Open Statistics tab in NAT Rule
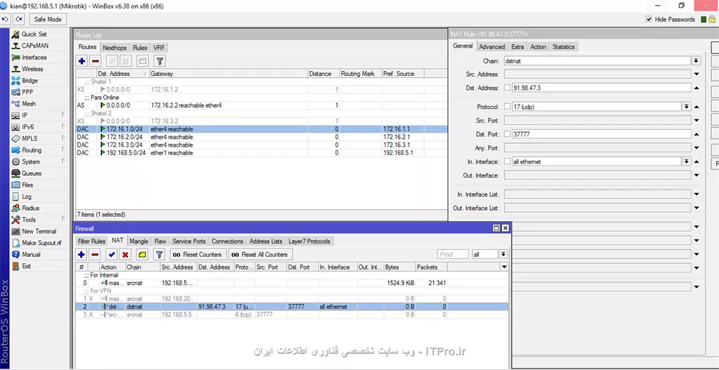 pyautogui.click(x=564, y=47)
